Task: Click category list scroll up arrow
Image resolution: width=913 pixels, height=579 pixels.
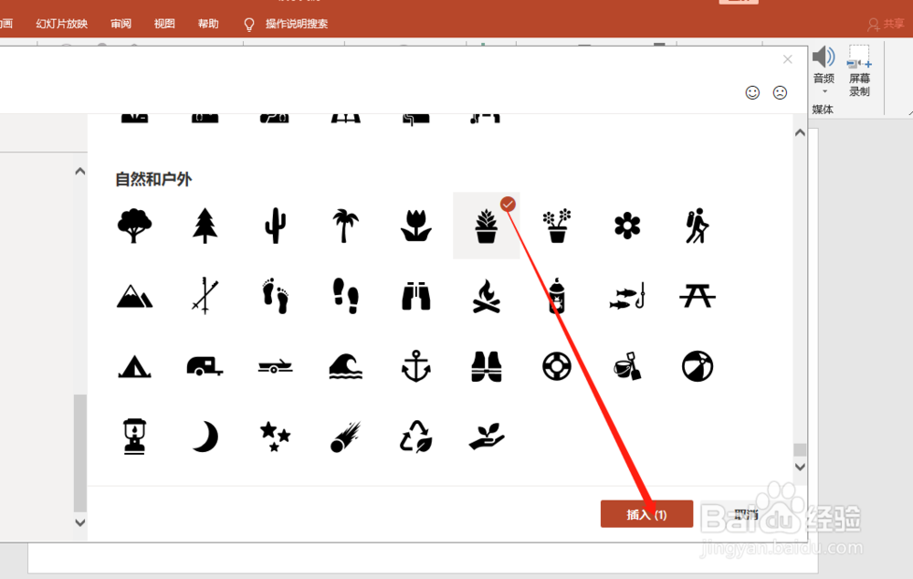Action: click(80, 172)
